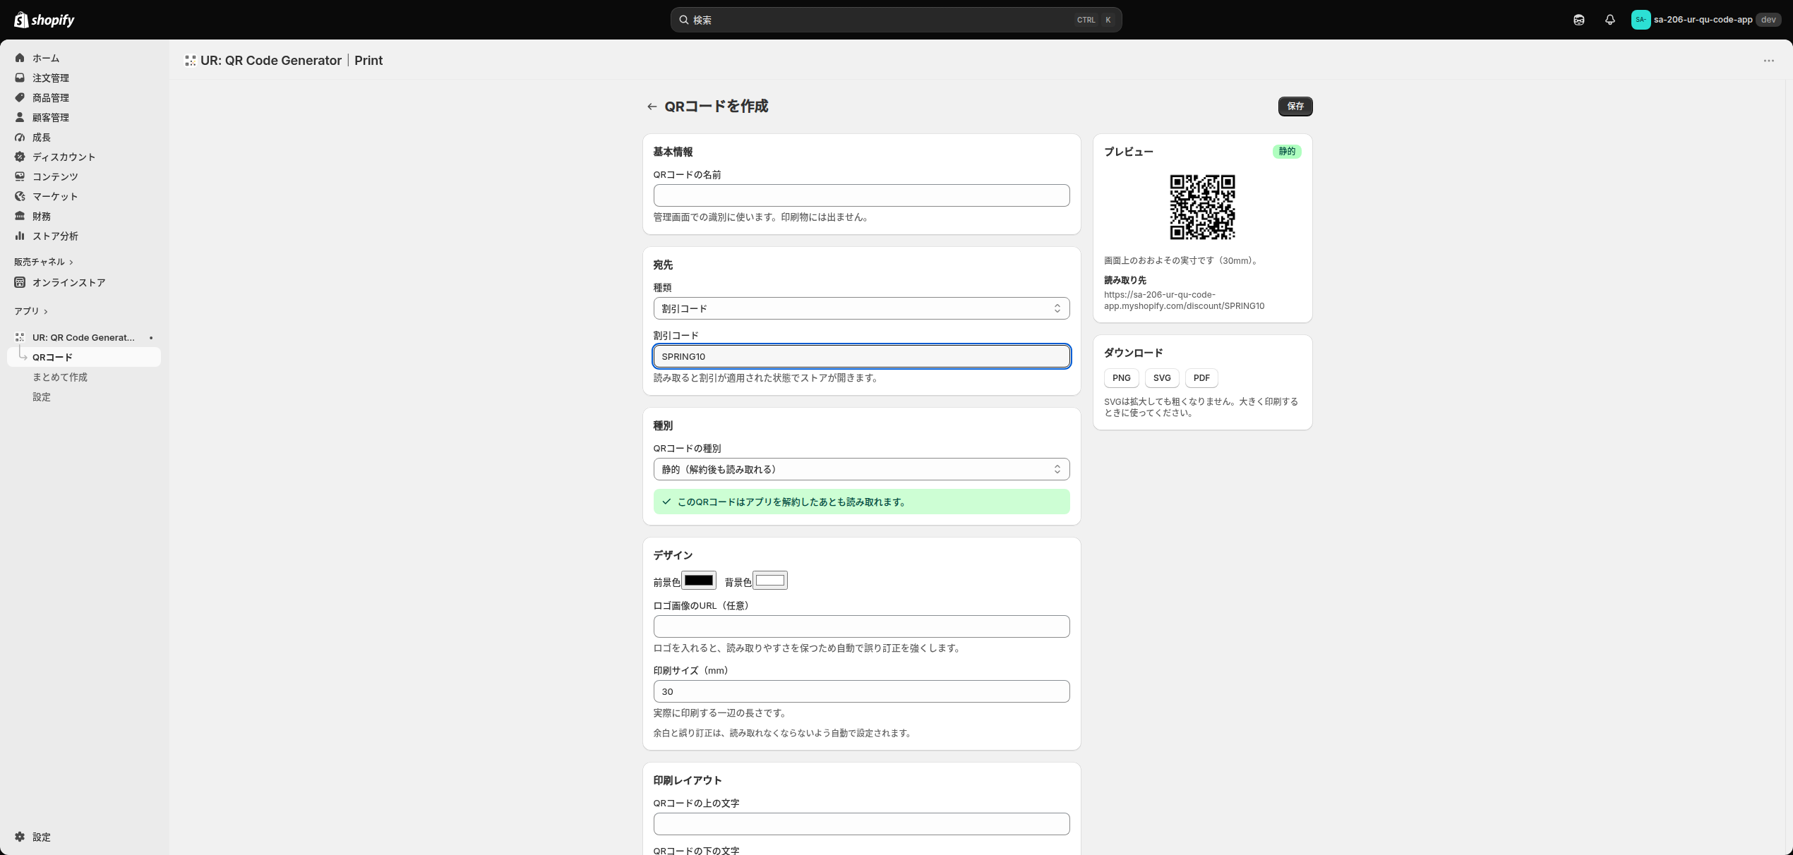Click the pin dot beside UR: QR Code Generator
This screenshot has width=1793, height=855.
[151, 338]
